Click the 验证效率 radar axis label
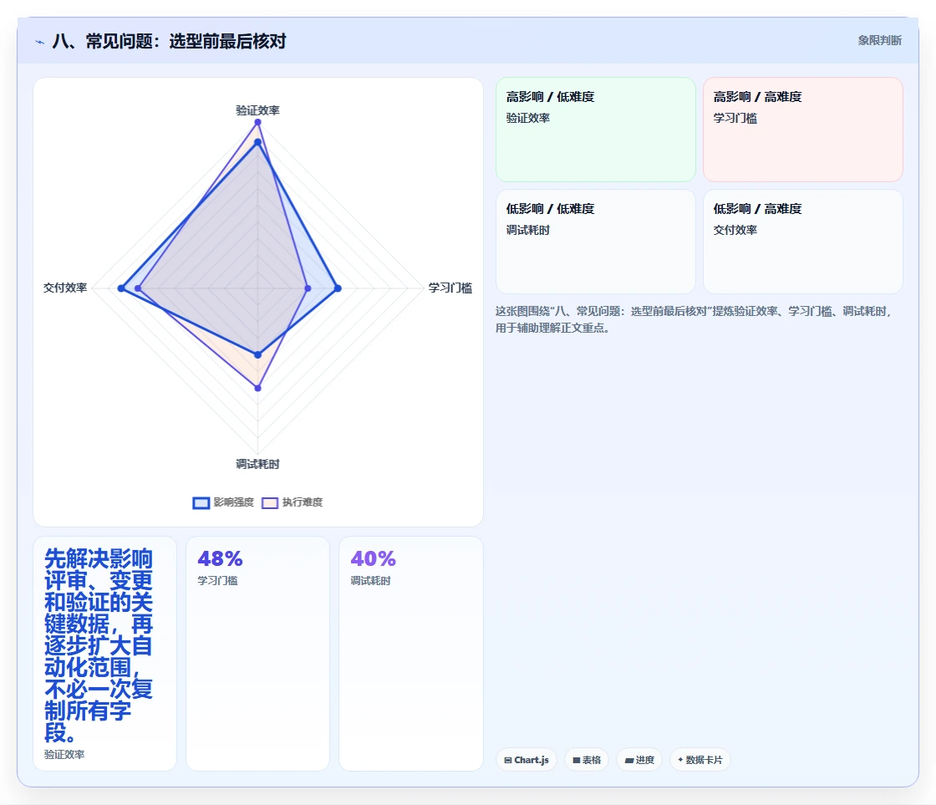 (x=257, y=110)
